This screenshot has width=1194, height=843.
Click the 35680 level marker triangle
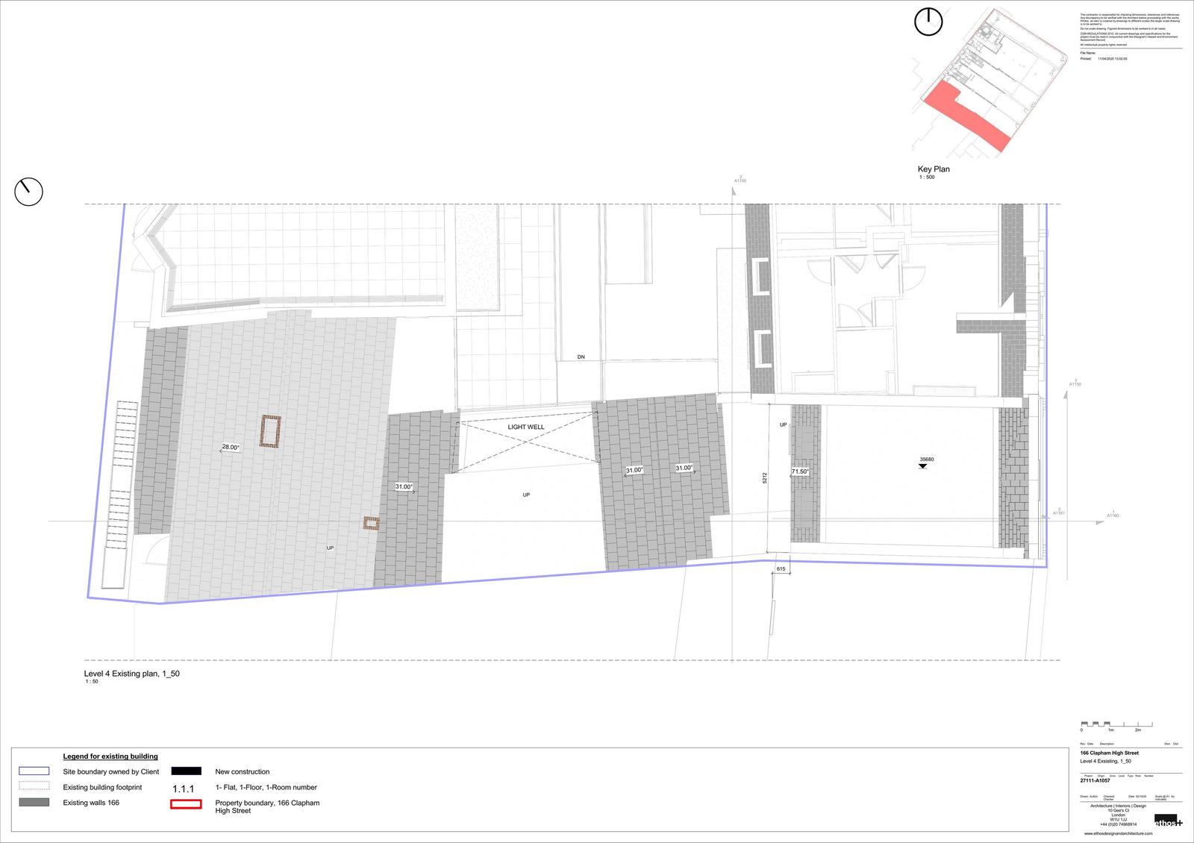922,466
